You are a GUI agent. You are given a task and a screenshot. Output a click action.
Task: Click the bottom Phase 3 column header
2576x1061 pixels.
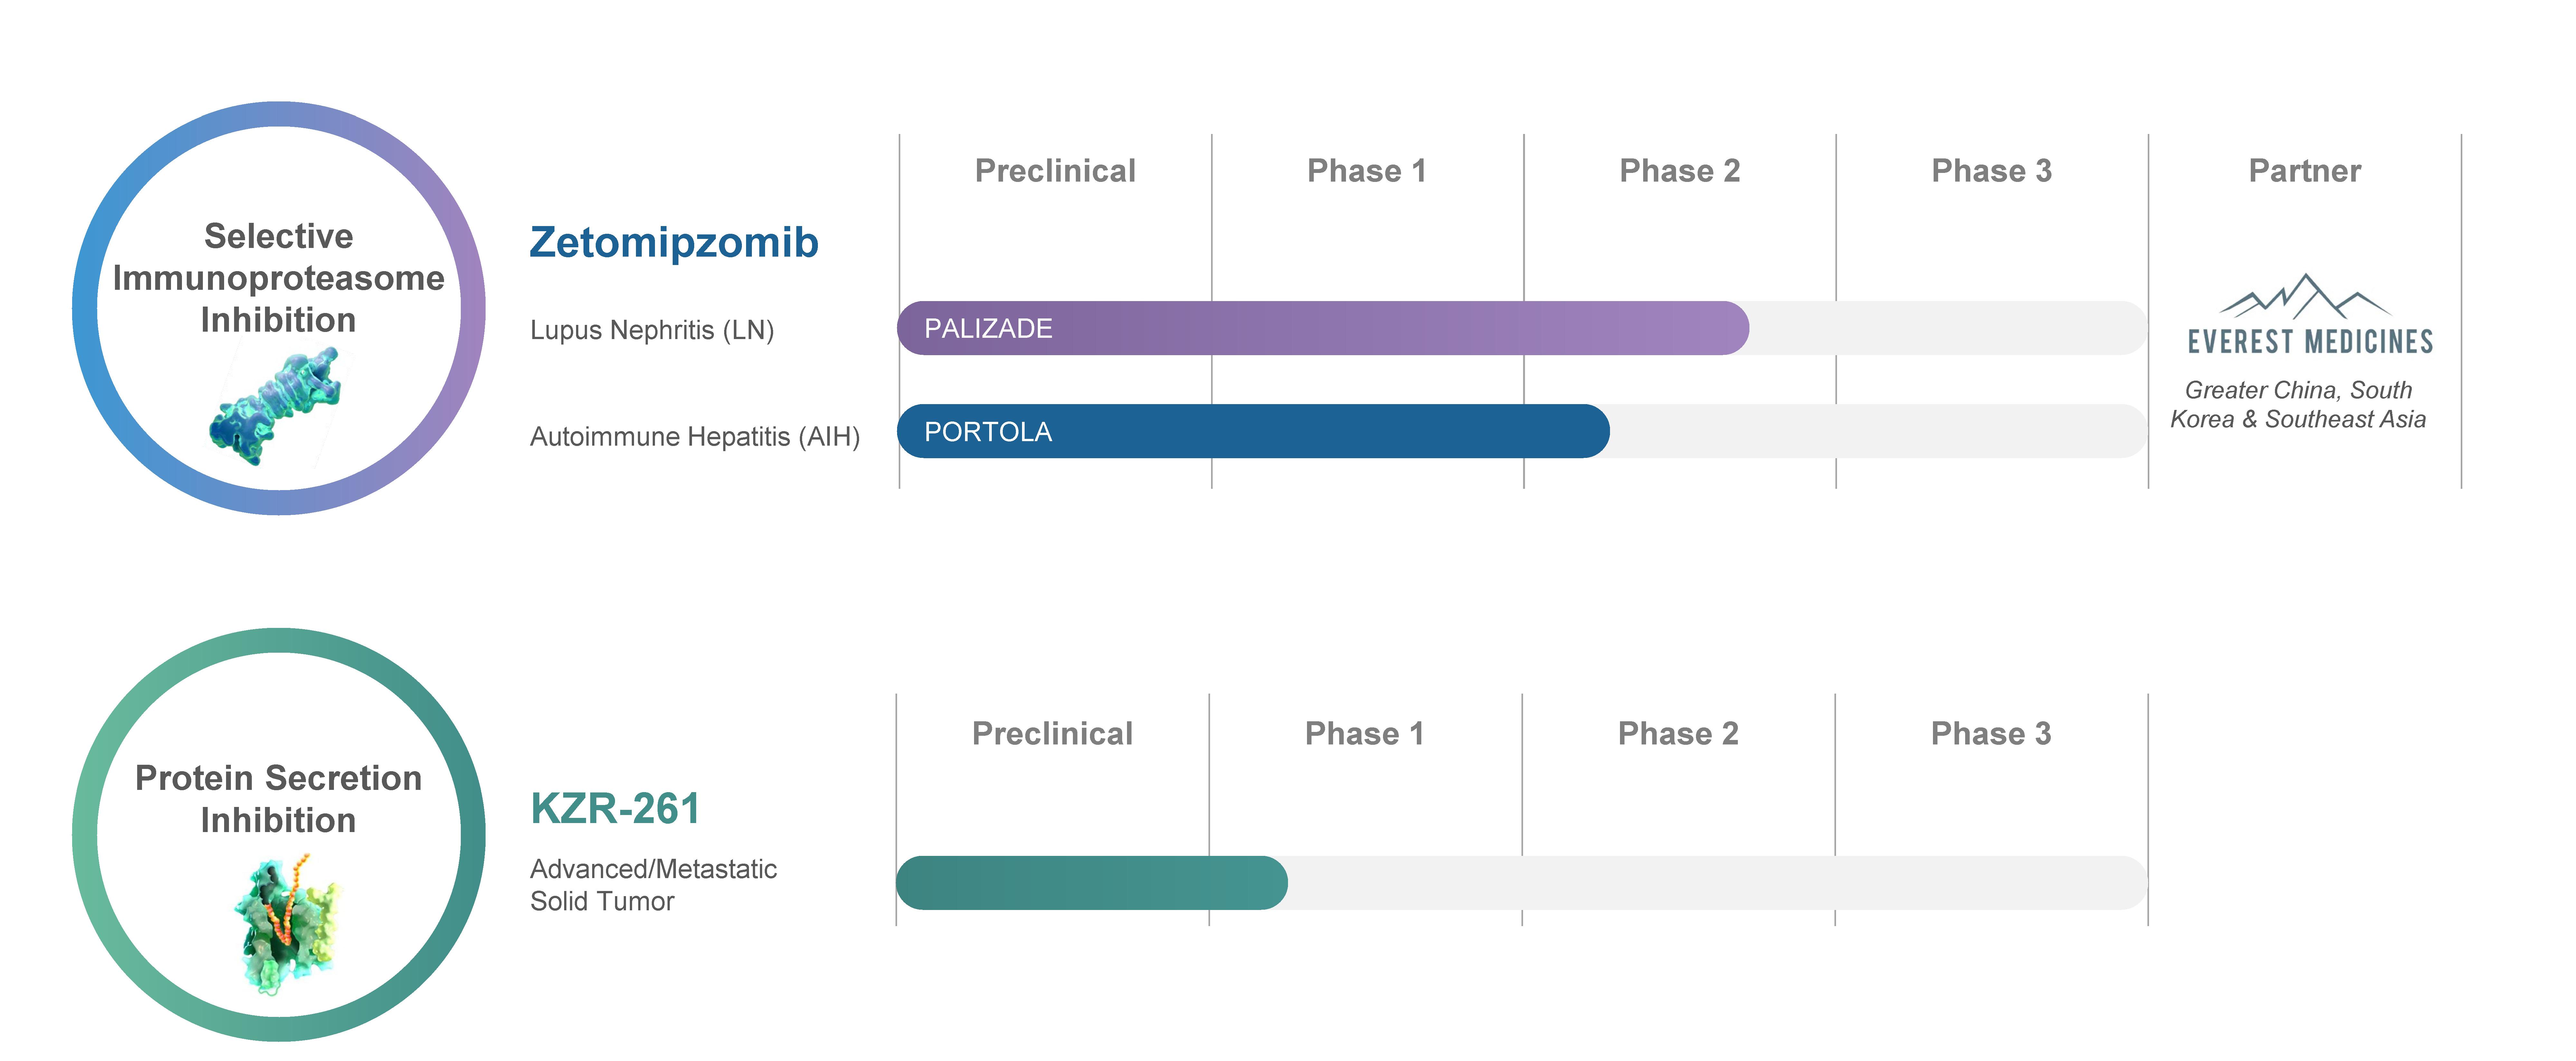pos(1991,734)
